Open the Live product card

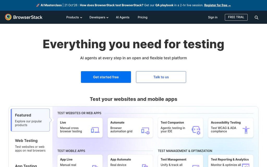coord(80,128)
